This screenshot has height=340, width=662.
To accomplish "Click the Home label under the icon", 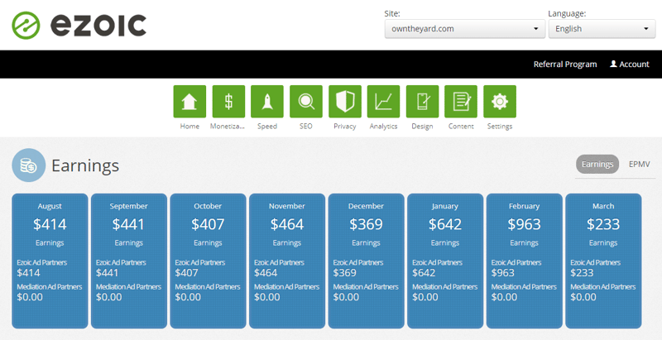I will [x=189, y=126].
